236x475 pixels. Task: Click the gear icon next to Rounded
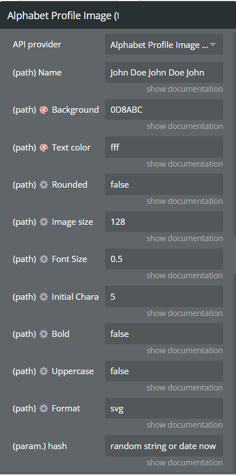(44, 185)
